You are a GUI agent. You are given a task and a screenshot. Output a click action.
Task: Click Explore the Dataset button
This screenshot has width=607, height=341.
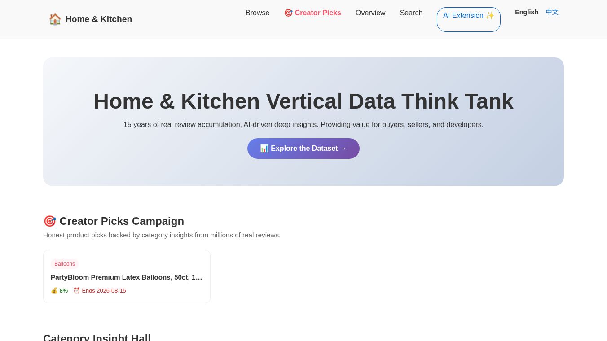click(303, 149)
